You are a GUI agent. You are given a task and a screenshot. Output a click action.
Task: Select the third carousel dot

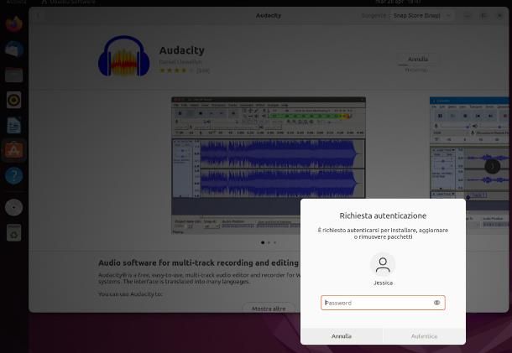click(x=274, y=242)
